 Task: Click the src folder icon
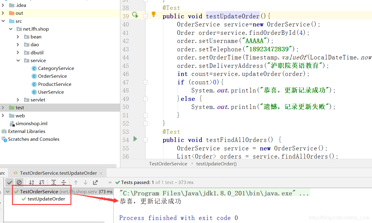[x=12, y=21]
